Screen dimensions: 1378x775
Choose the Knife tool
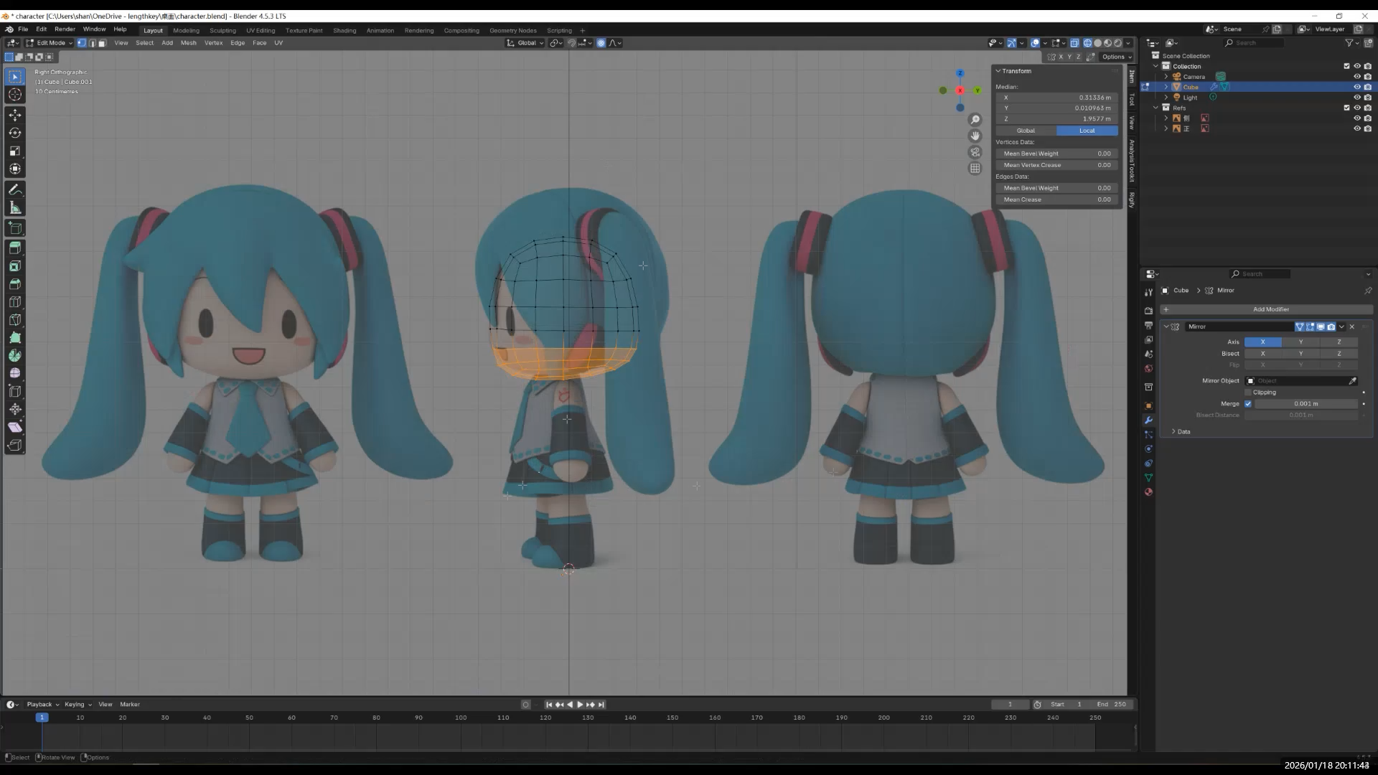tap(15, 320)
